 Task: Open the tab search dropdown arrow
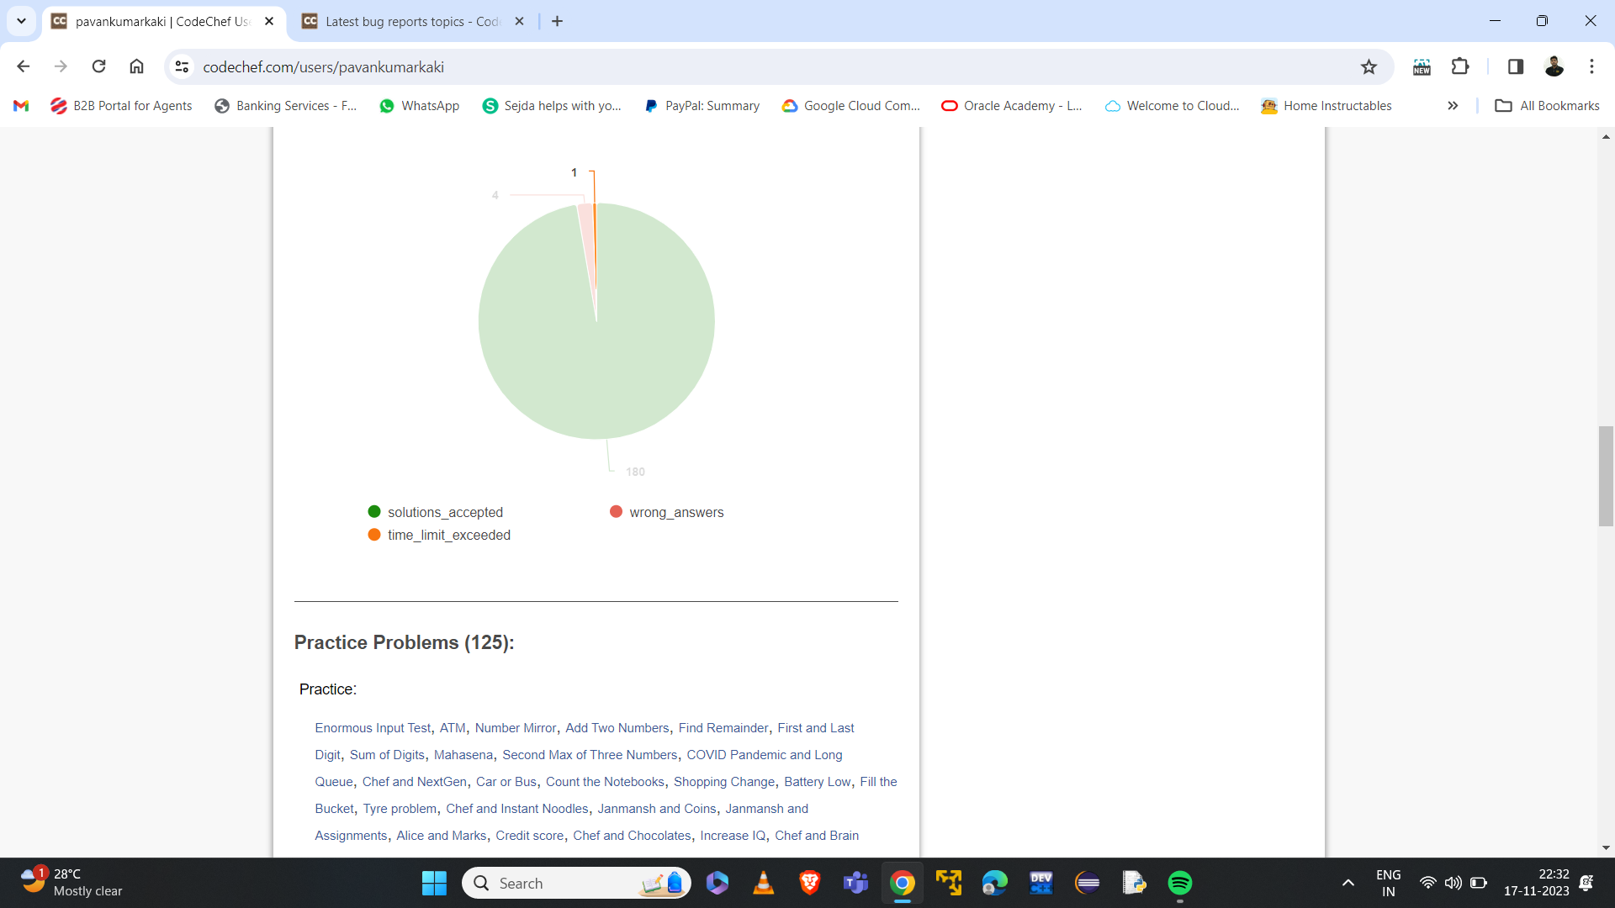tap(21, 21)
